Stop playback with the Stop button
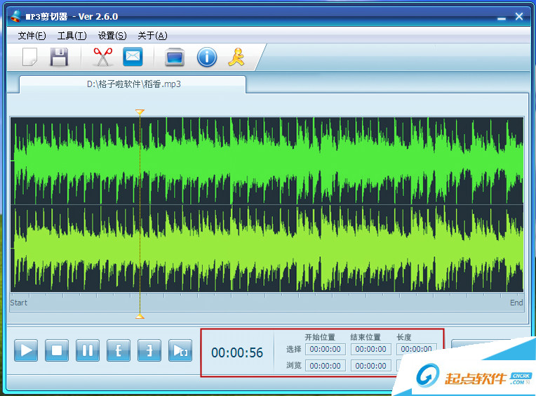Image resolution: width=536 pixels, height=396 pixels. [x=57, y=350]
